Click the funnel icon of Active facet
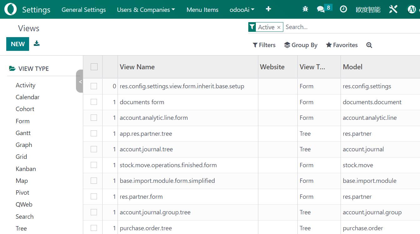The width and height of the screenshot is (420, 234). tap(252, 27)
